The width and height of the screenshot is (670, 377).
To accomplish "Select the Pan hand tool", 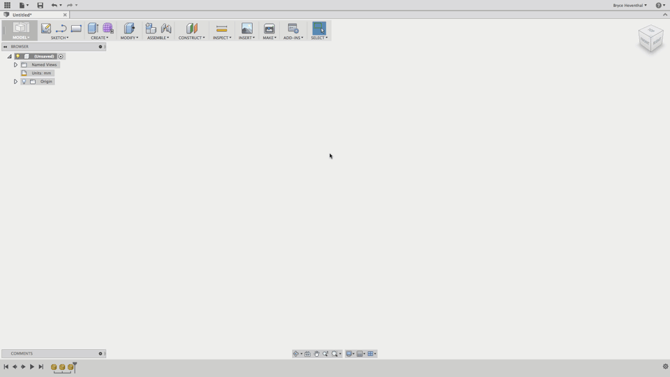I will click(317, 353).
